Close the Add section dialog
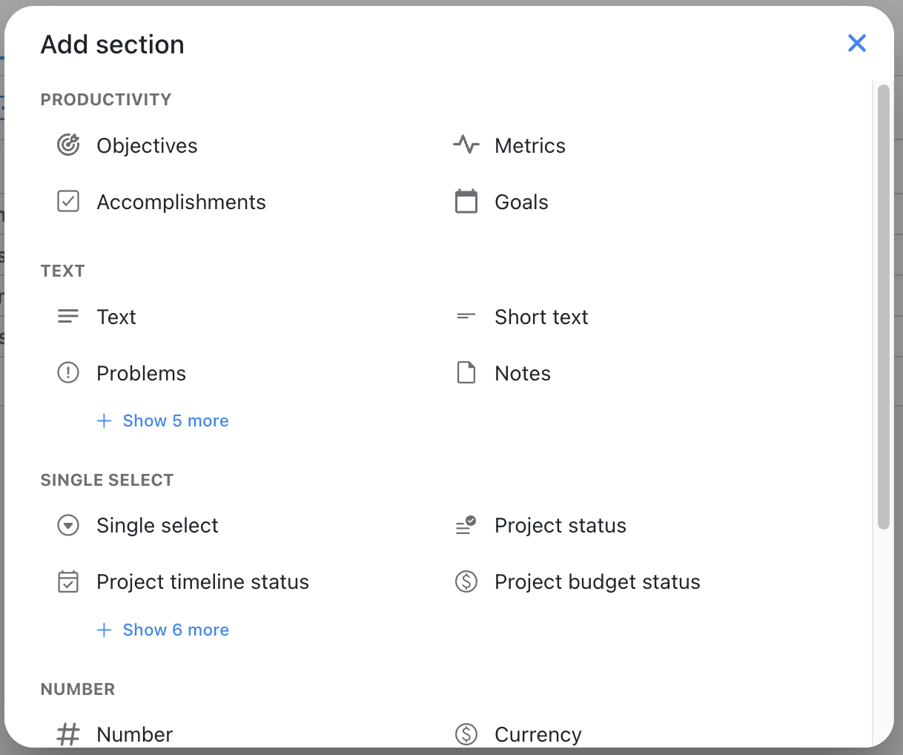The width and height of the screenshot is (903, 755). click(x=857, y=43)
